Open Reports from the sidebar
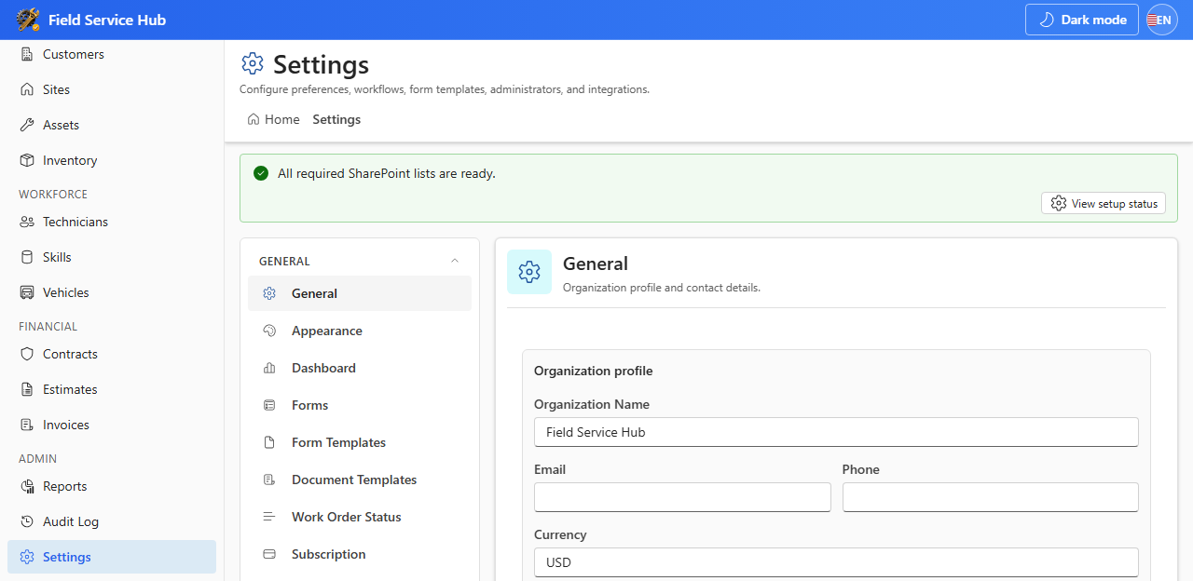This screenshot has height=581, width=1193. click(x=112, y=486)
